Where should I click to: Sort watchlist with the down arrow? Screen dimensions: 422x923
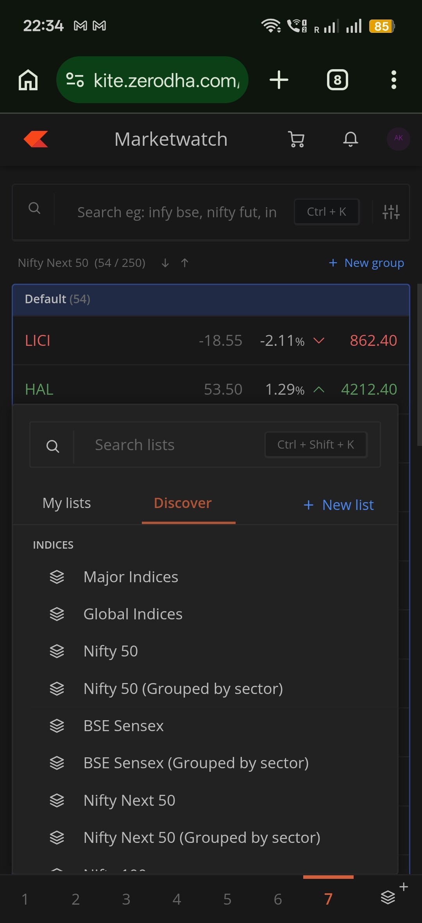(x=165, y=263)
